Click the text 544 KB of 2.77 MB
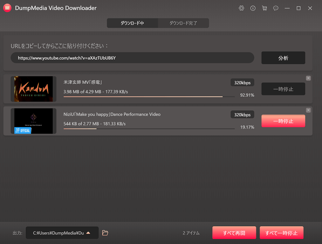 pyautogui.click(x=81, y=124)
